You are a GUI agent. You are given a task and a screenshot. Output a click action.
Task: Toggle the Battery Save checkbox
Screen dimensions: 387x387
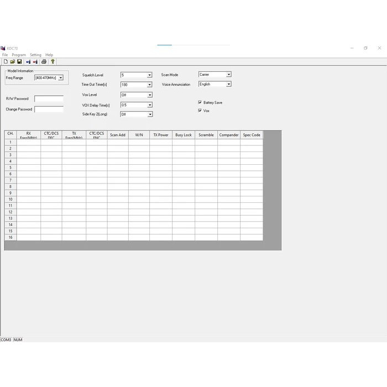pyautogui.click(x=200, y=102)
